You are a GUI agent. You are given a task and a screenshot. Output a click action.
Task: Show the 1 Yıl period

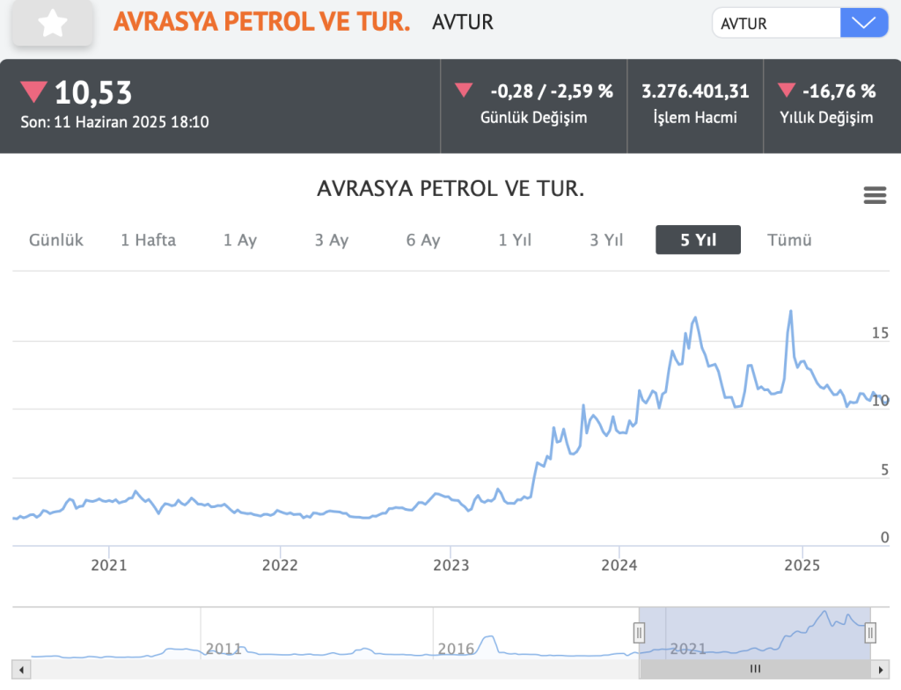click(x=515, y=240)
